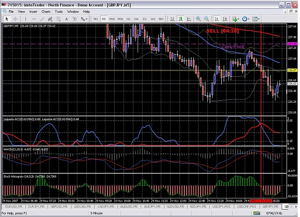Switch to the EURUSD,M5 chart tab
The height and width of the screenshot is (217, 300).
[13, 206]
